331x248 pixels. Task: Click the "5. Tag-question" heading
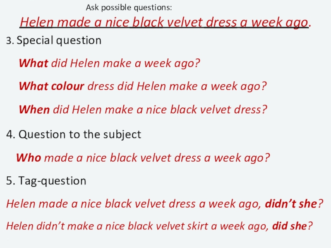pos(46,181)
